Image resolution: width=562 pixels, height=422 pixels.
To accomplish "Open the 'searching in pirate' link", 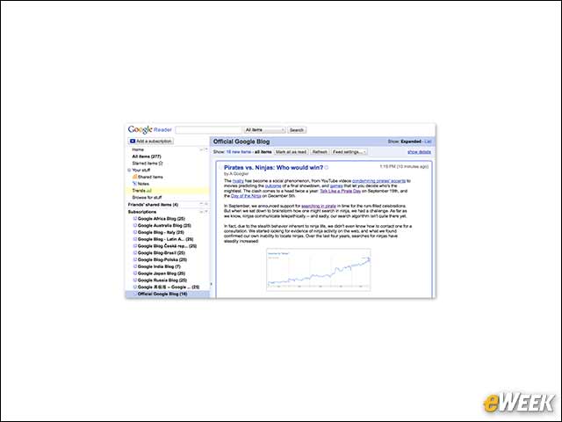I will 319,207.
